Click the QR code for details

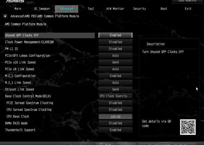click(188, 126)
